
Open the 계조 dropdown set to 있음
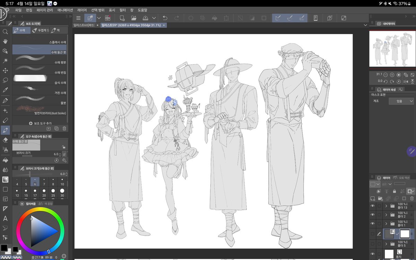[x=401, y=101]
